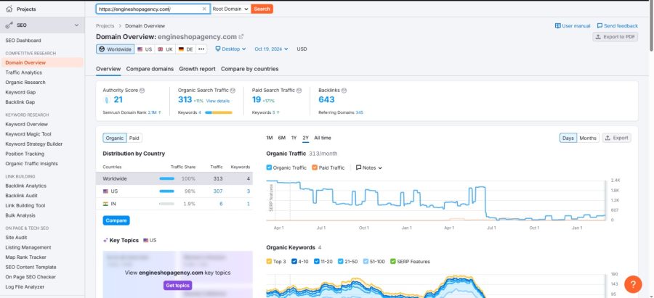
Task: Click Paid Search Traffic info icon
Action: (x=299, y=91)
